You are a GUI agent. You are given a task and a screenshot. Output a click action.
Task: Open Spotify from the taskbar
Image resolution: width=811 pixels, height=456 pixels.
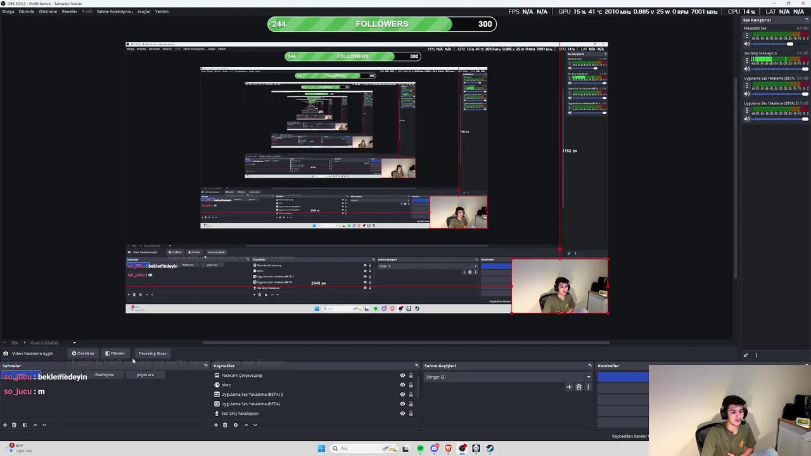coord(420,449)
